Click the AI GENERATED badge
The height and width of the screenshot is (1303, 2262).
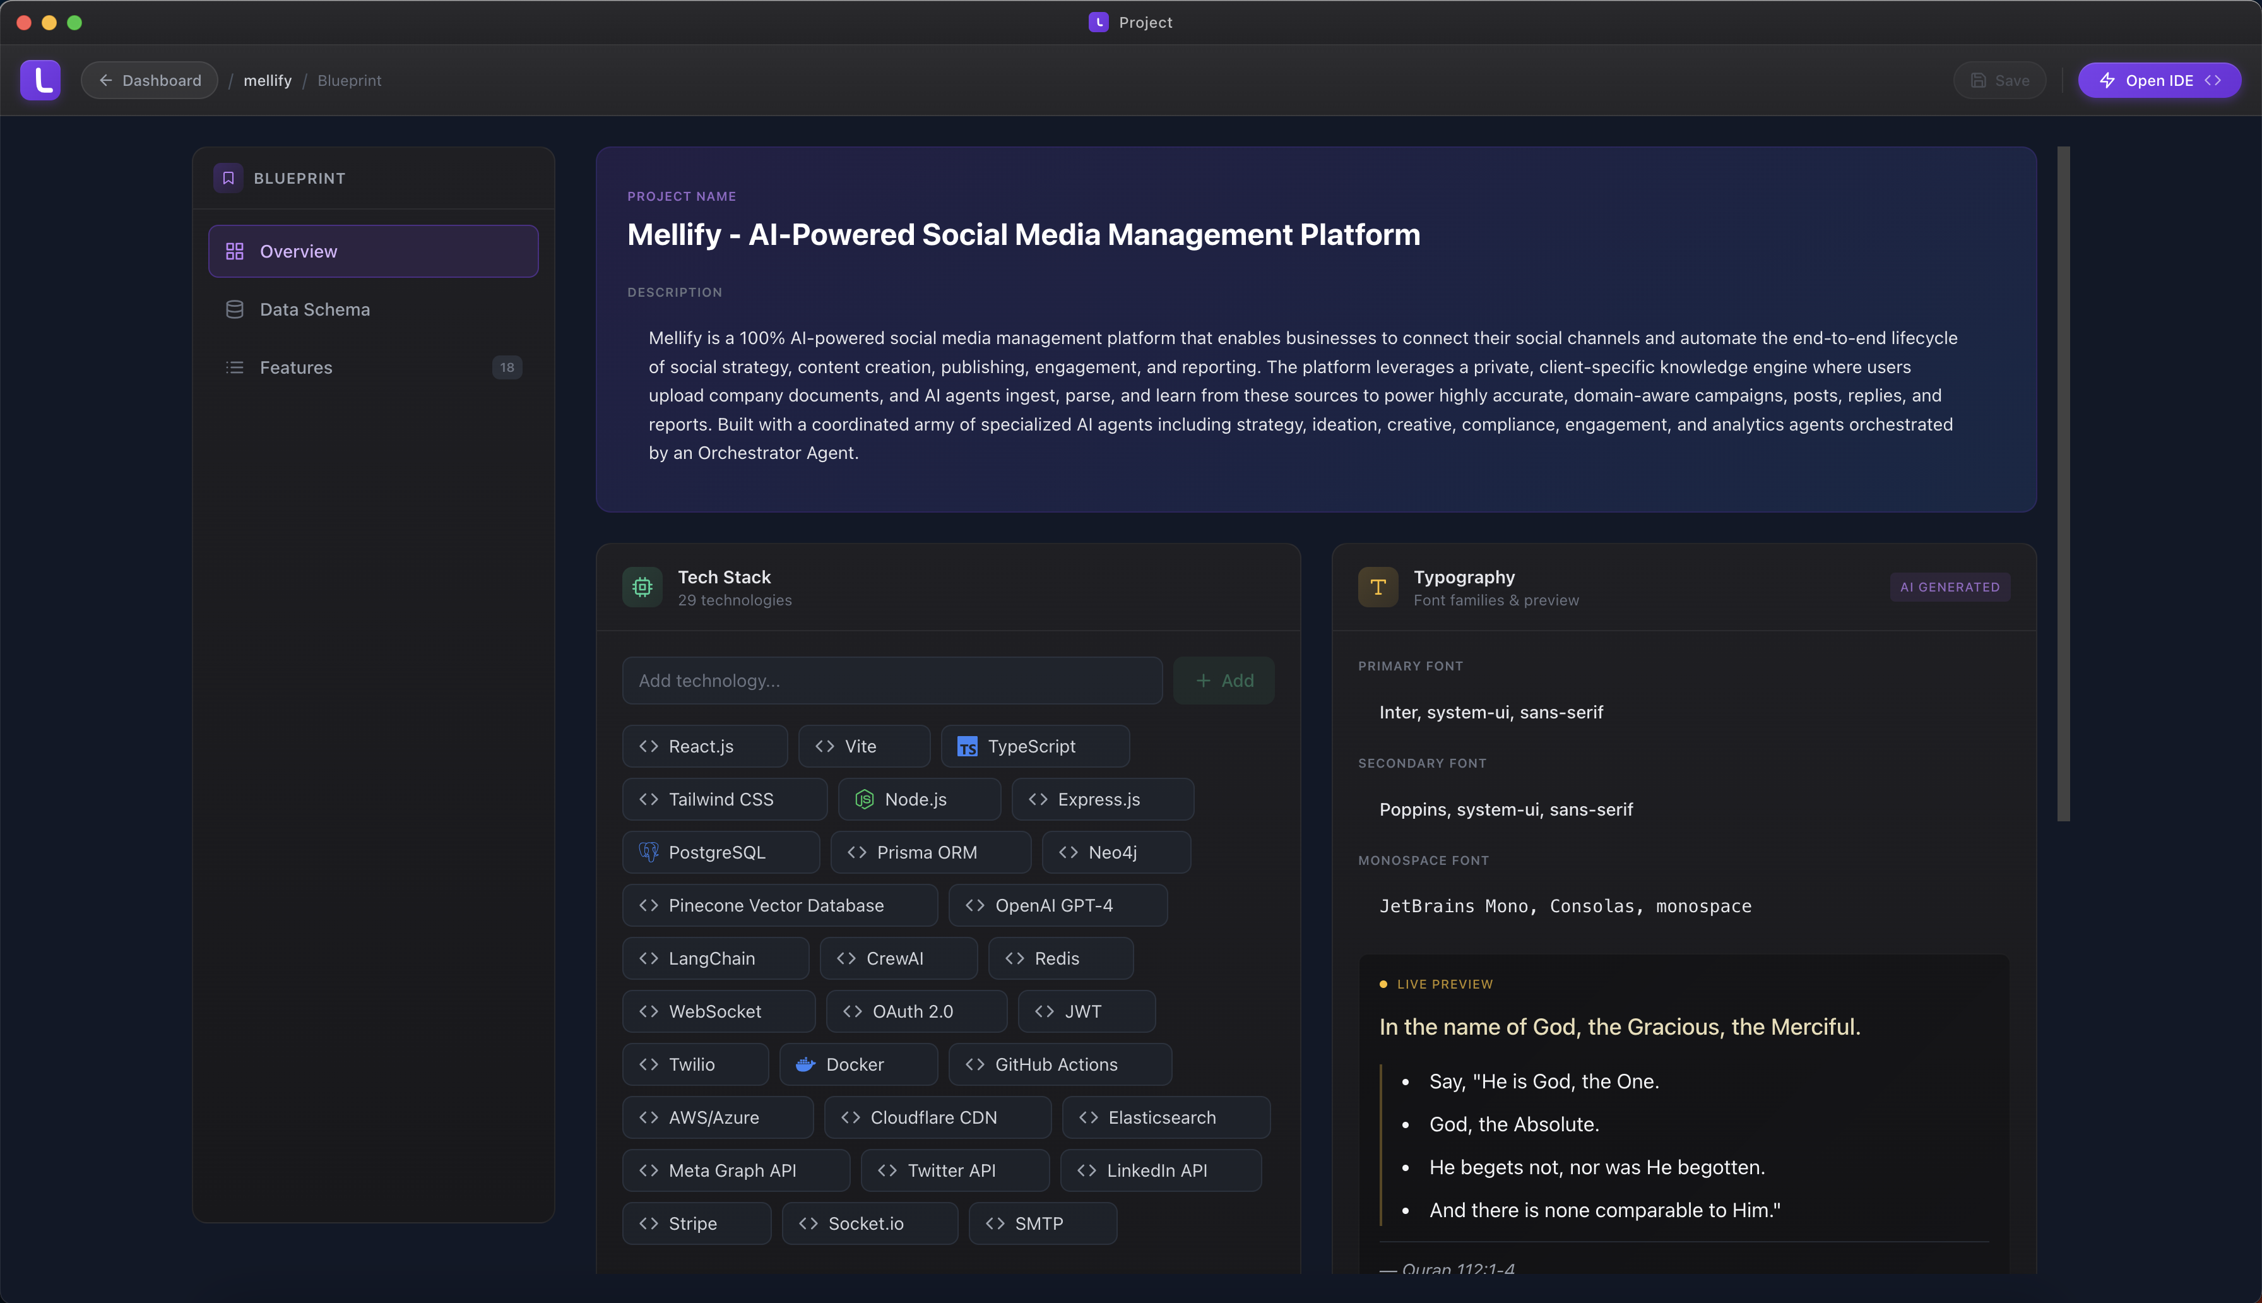[x=1949, y=587]
